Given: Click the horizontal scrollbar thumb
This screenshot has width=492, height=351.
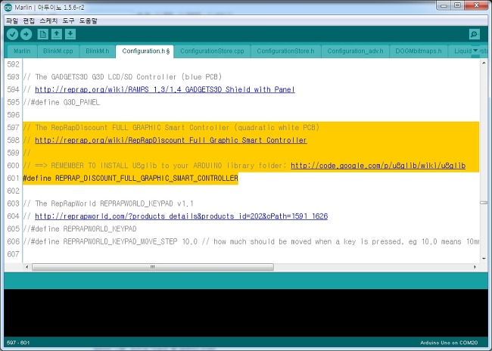Looking at the screenshot, I should (153, 267).
